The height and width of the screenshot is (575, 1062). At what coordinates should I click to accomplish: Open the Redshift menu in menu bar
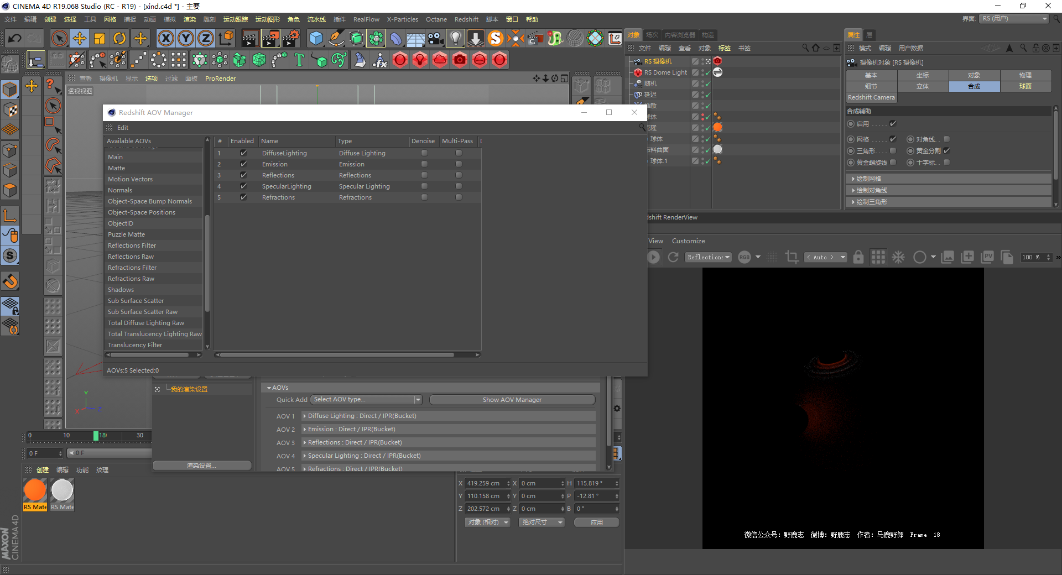click(466, 19)
